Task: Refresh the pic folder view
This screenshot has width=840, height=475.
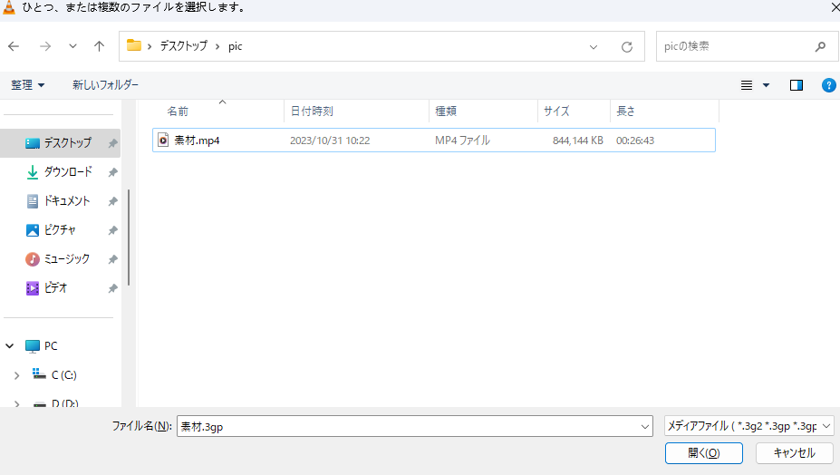Action: (626, 46)
